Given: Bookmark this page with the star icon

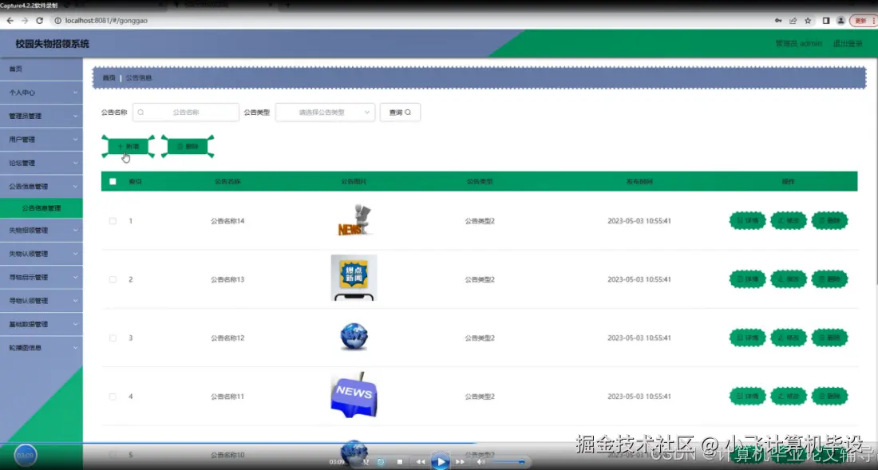Looking at the screenshot, I should tap(808, 21).
